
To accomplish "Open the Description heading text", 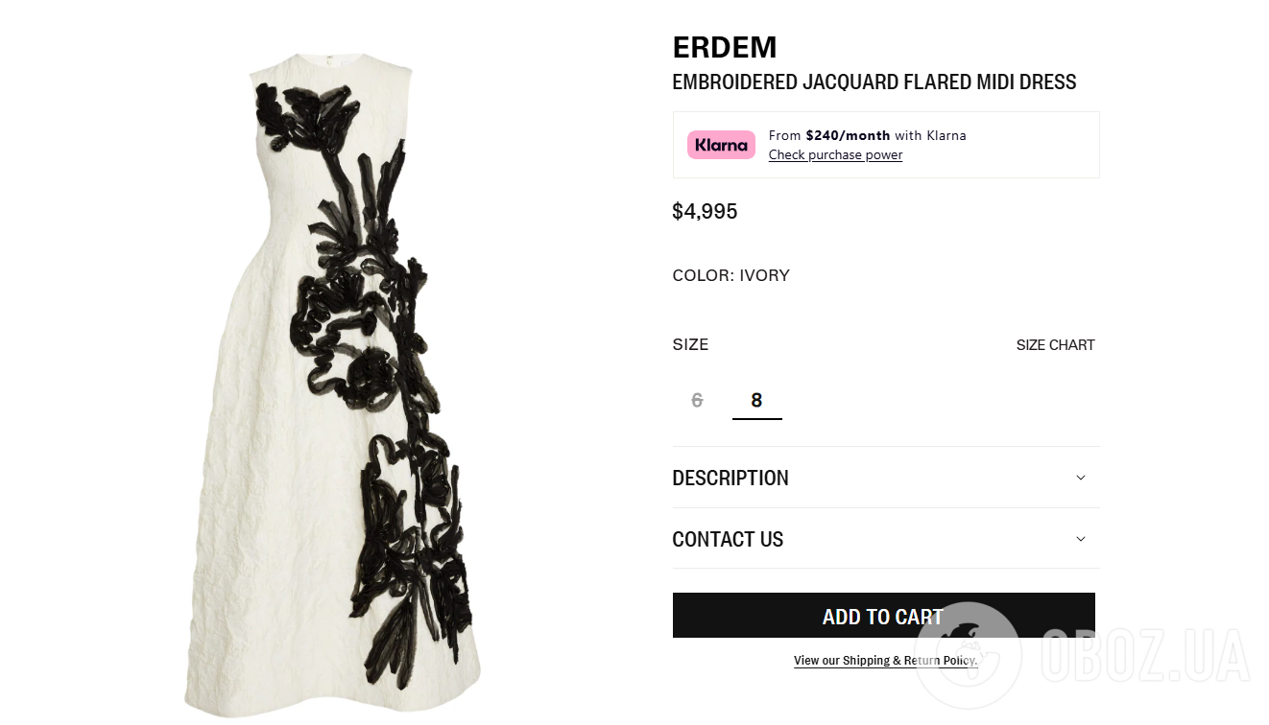I will pyautogui.click(x=730, y=478).
